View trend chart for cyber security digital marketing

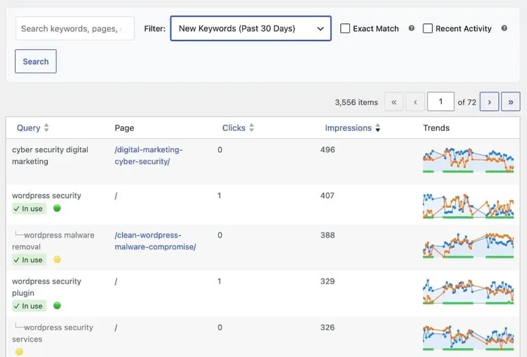pyautogui.click(x=468, y=160)
